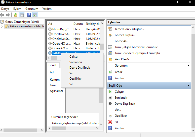195x137 pixels.
Task: Click the Eylemler pane scroll-up arrow
Action: point(193,28)
